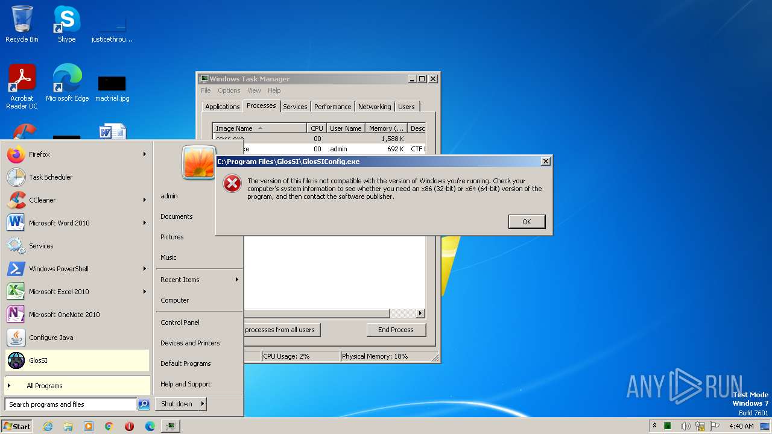Click the green CPU usage tray icon
Image resolution: width=772 pixels, height=434 pixels.
coord(668,426)
